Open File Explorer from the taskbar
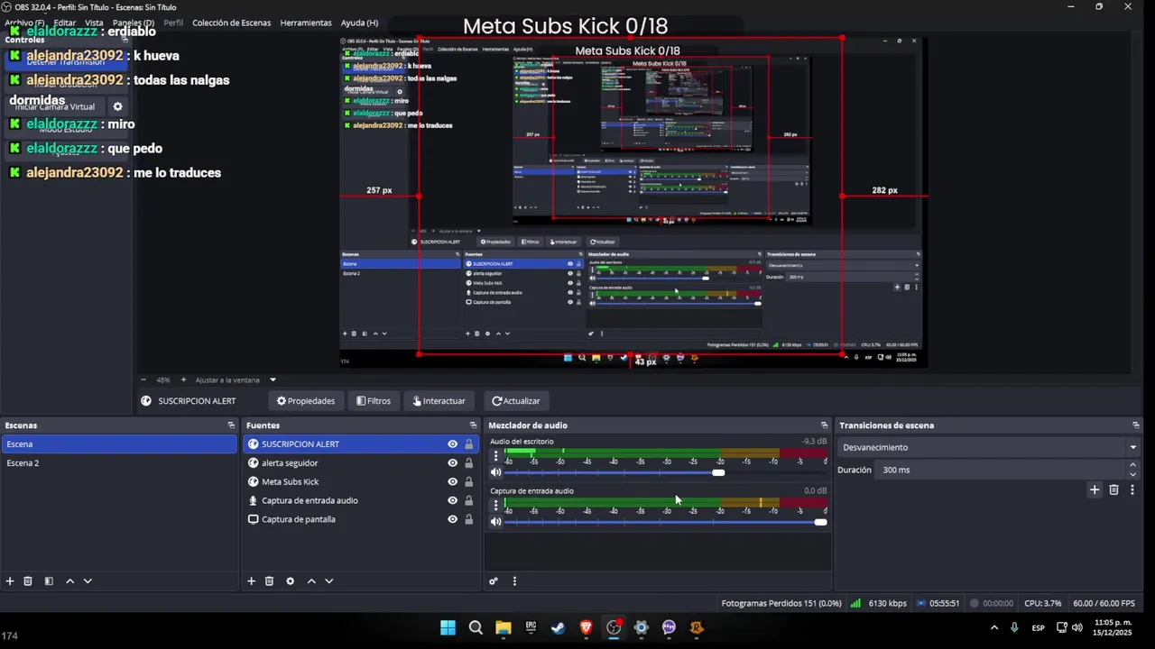1155x649 pixels. pyautogui.click(x=504, y=628)
